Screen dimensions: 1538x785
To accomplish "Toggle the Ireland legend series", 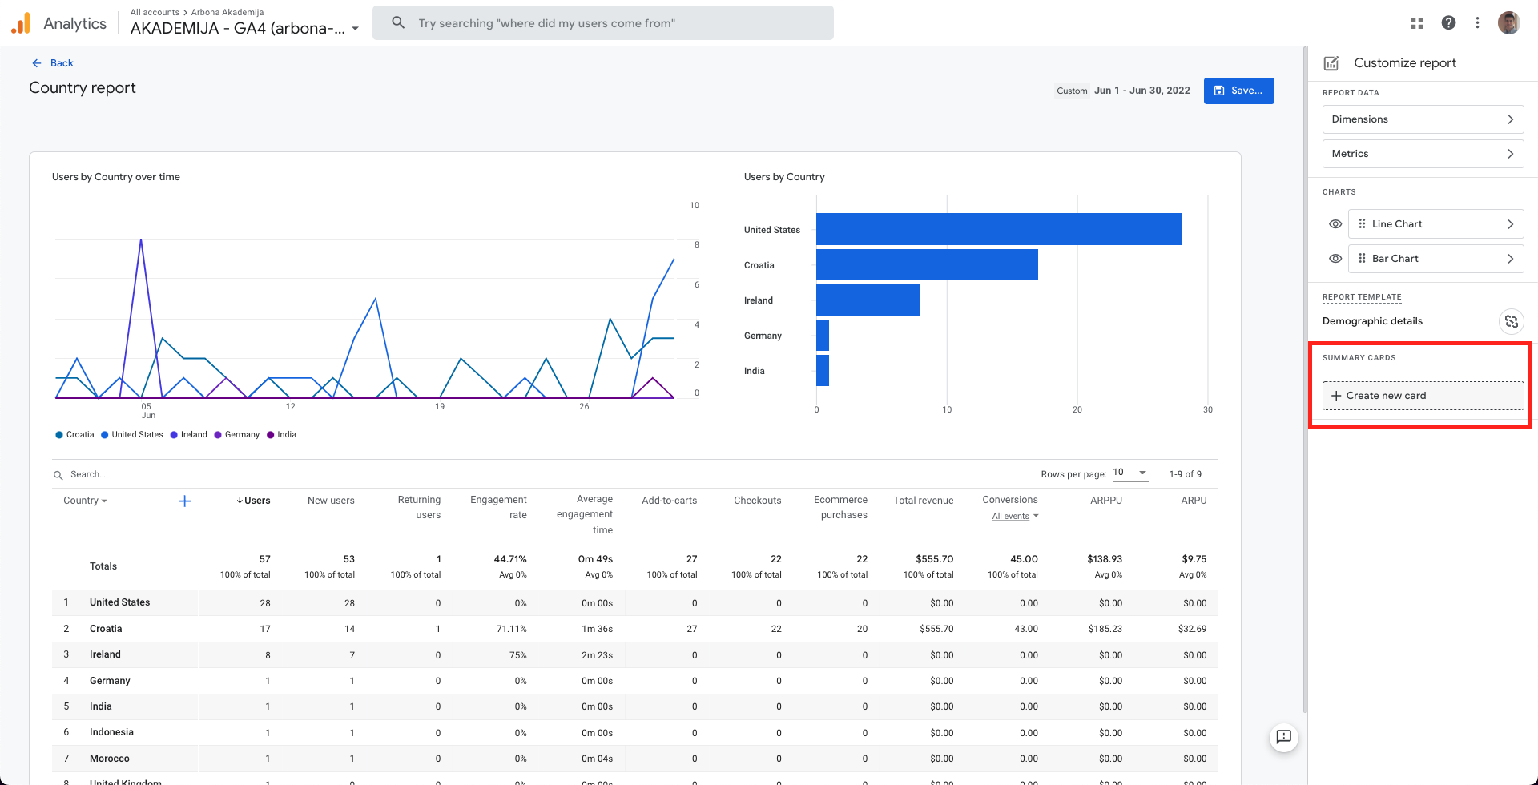I will [189, 435].
